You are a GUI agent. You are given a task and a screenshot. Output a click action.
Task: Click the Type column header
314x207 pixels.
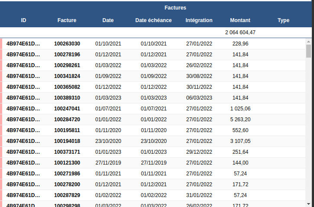[283, 20]
